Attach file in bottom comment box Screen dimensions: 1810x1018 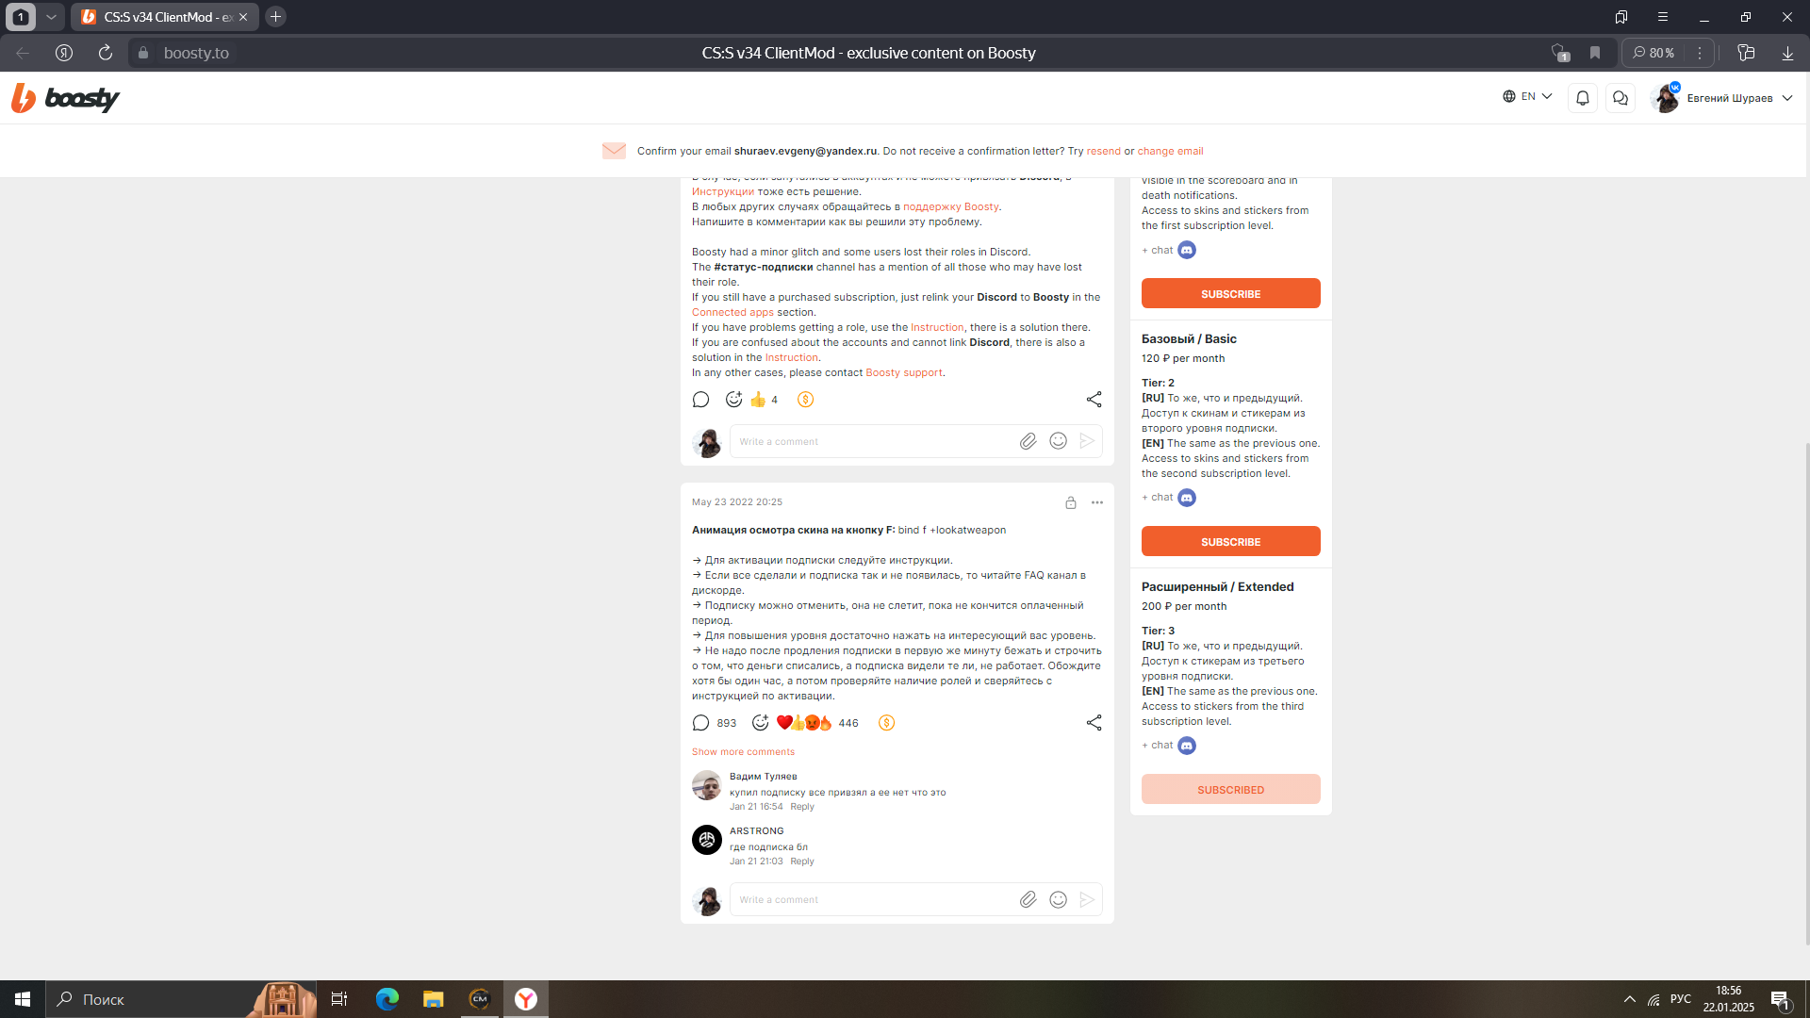(1028, 899)
